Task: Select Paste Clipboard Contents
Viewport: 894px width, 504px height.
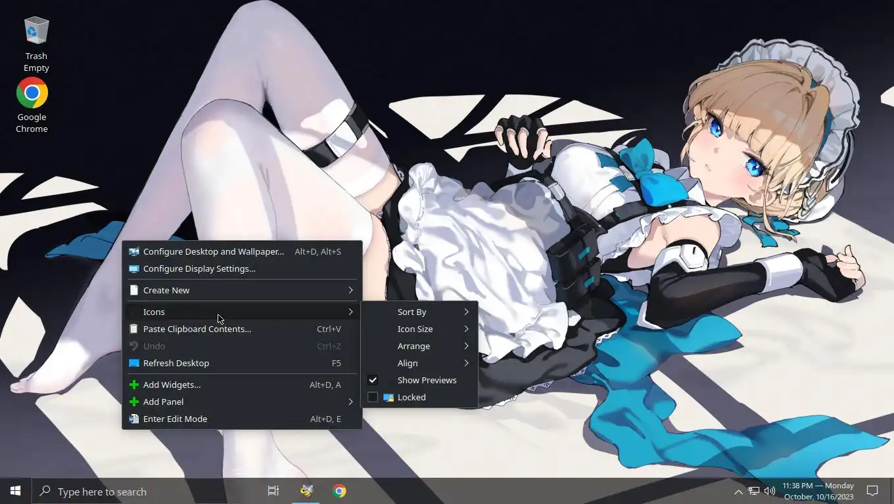Action: [x=242, y=329]
